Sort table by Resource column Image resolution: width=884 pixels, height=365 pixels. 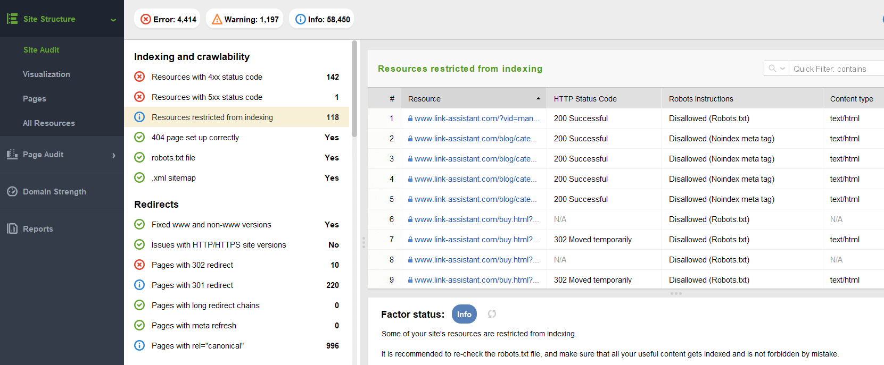click(x=474, y=99)
